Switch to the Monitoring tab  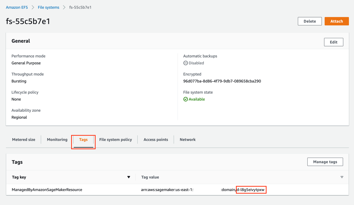[57, 140]
